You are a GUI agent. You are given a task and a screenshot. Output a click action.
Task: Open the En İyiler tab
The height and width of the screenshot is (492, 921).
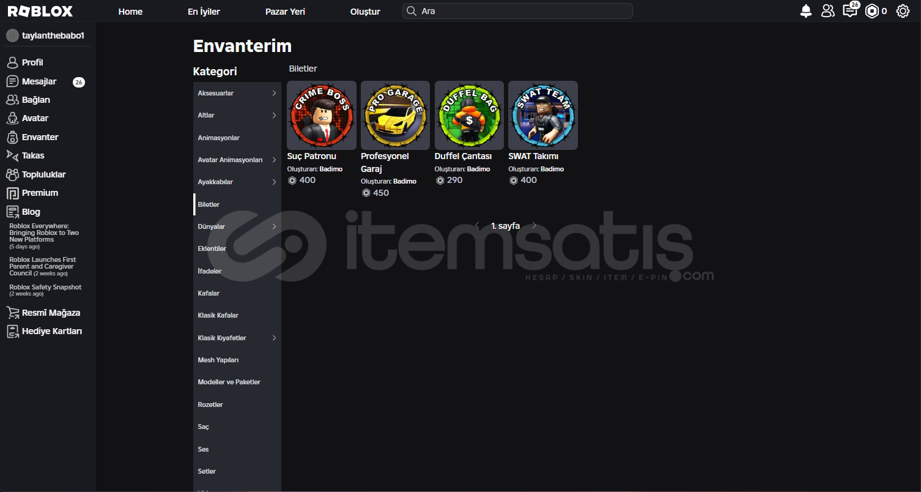pos(204,12)
